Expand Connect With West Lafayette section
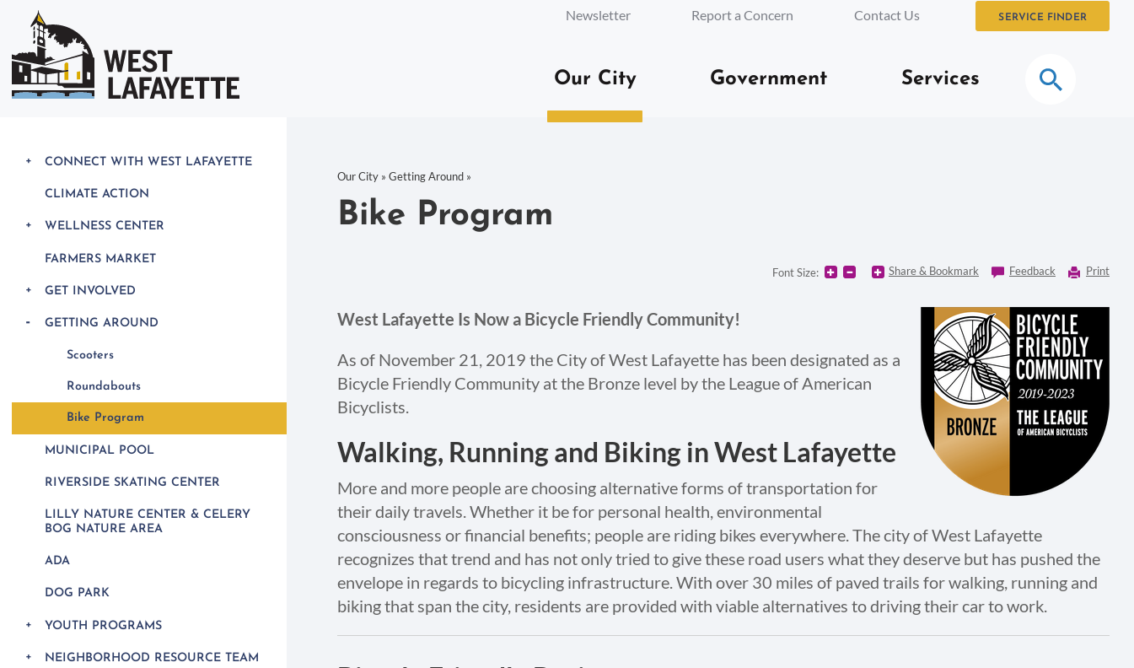Screen dimensions: 1134x668 29,161
